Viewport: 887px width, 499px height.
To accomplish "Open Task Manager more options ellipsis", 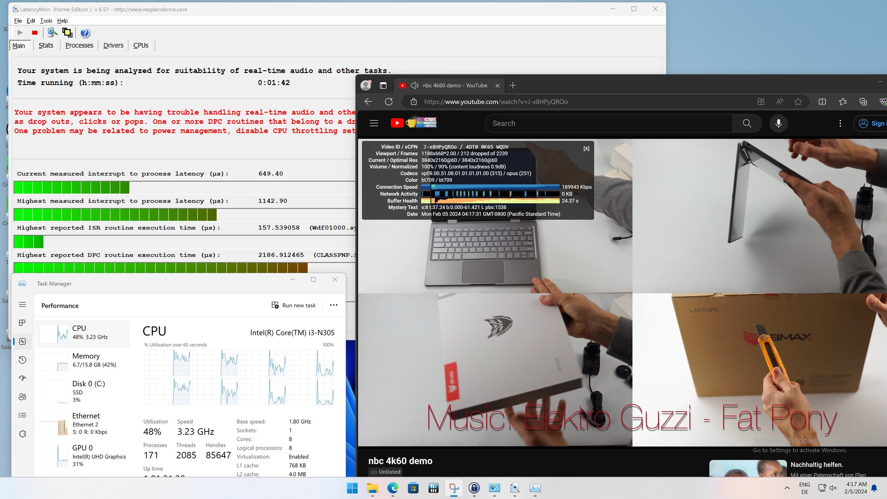I will (x=334, y=305).
